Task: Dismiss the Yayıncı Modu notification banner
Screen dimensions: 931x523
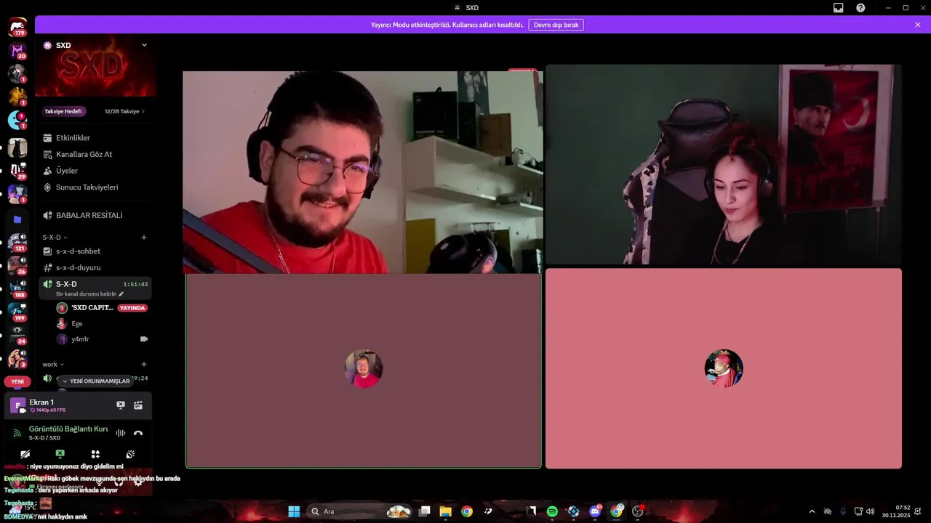Action: [x=918, y=25]
